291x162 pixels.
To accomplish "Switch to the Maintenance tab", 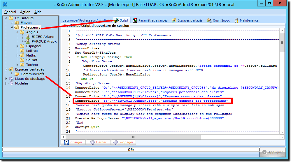I will pyautogui.click(x=247, y=20).
